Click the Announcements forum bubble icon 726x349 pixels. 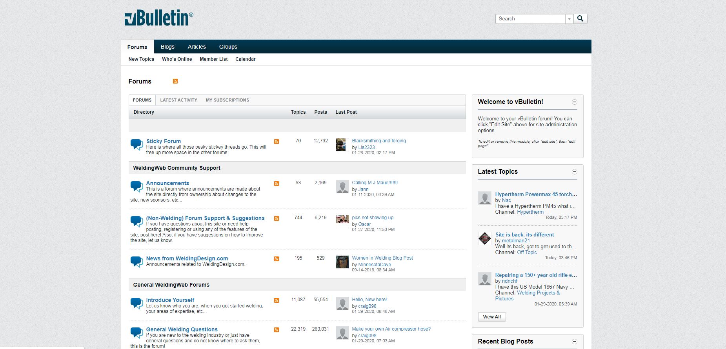[136, 186]
